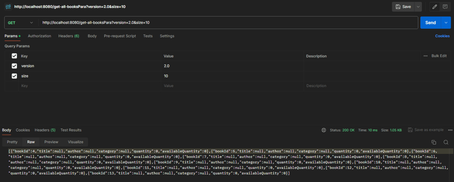Image resolution: width=454 pixels, height=182 pixels.
Task: Uncheck the version parameter checkbox
Action: click(14, 66)
